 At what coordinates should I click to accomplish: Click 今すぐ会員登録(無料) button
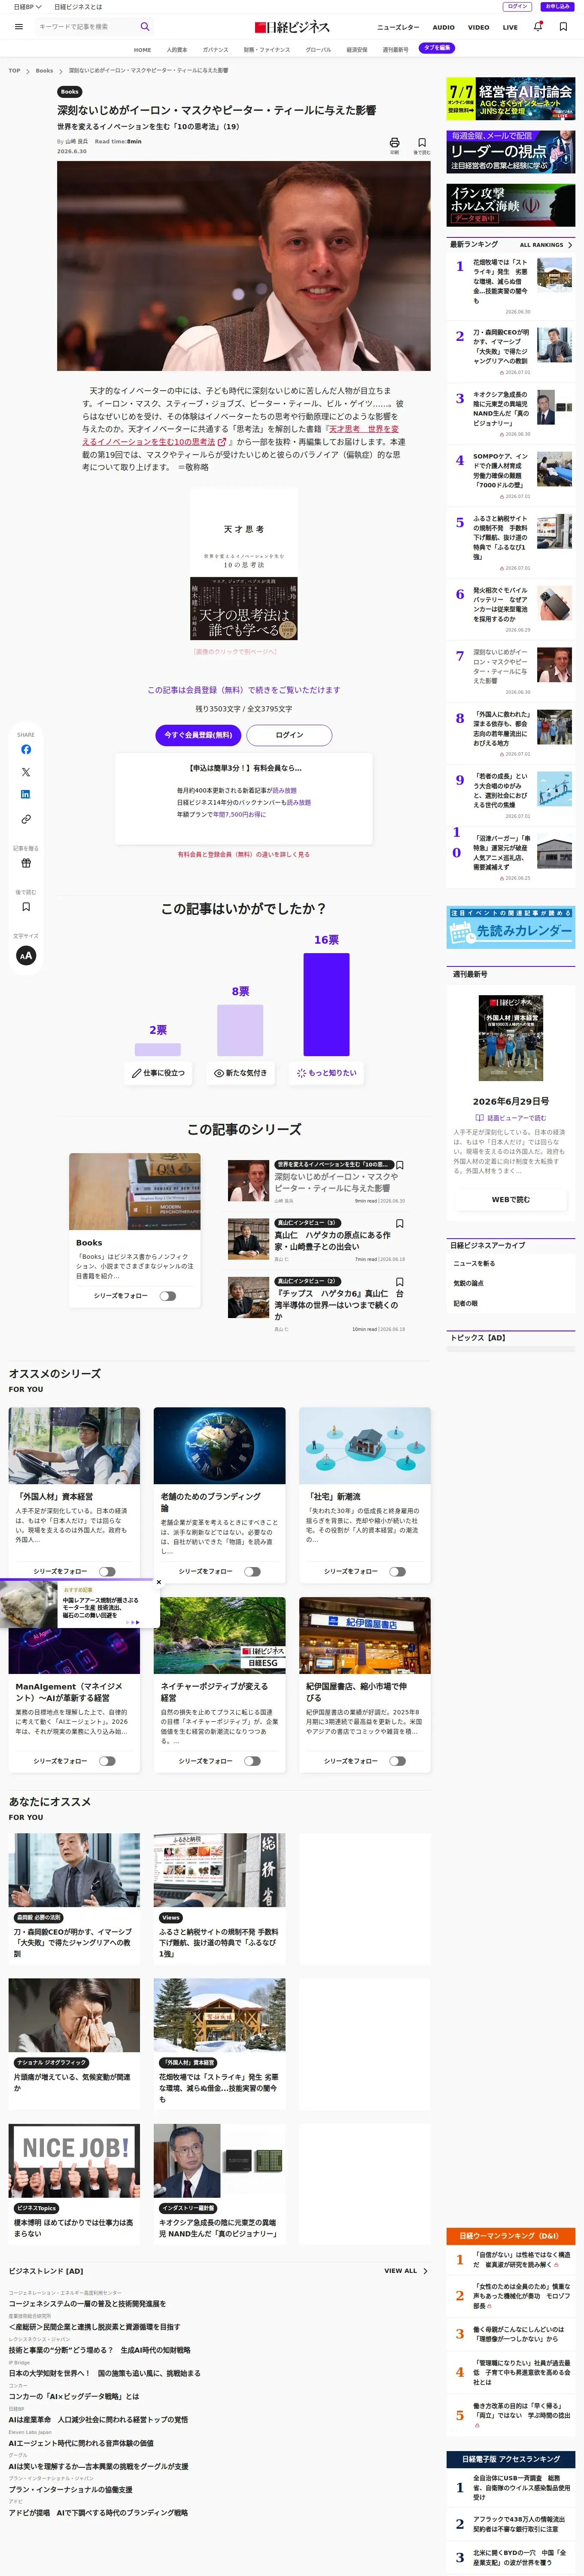pos(198,735)
